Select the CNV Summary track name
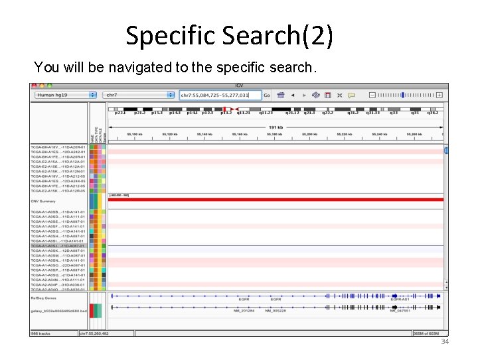 [43, 202]
